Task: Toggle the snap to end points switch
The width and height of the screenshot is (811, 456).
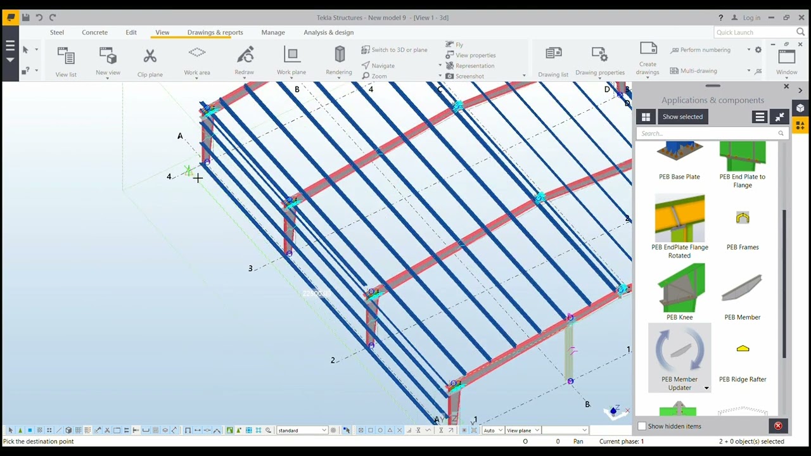Action: pyautogui.click(x=371, y=431)
